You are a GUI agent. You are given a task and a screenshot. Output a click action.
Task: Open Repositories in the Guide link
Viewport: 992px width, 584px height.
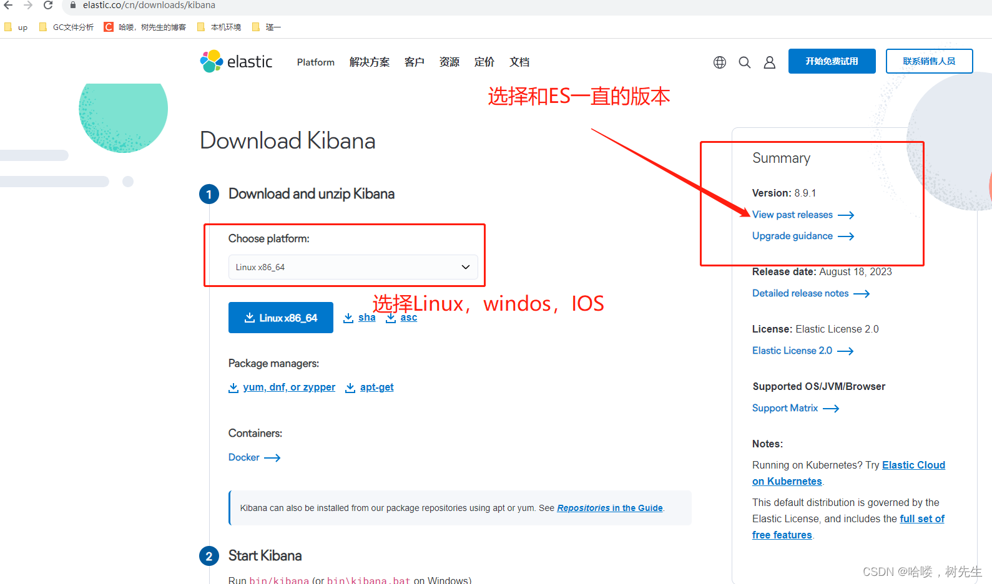tap(610, 508)
